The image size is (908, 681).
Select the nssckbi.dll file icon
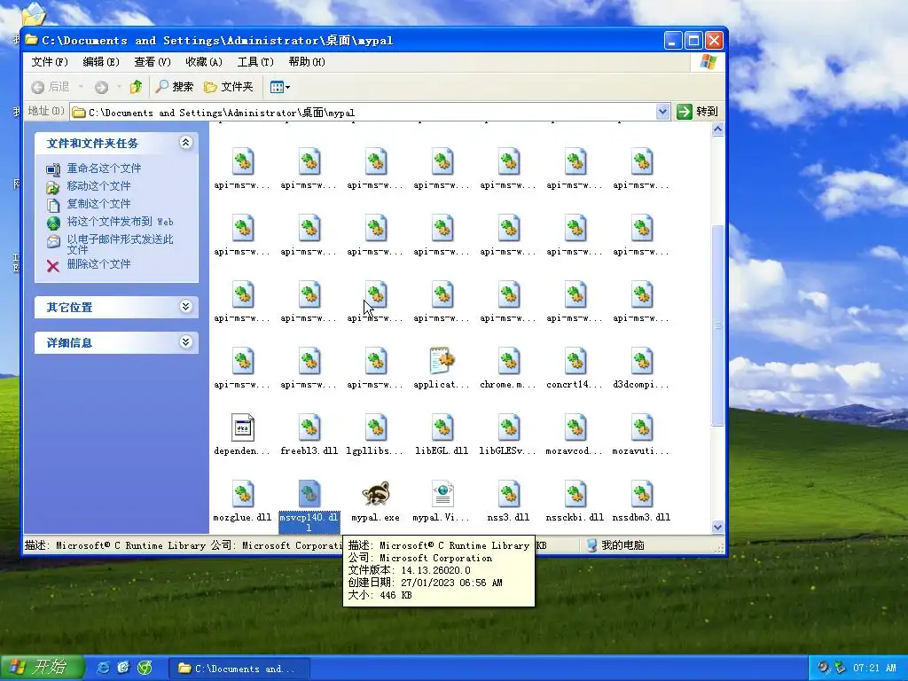(575, 494)
